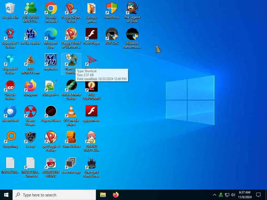This screenshot has height=200, width=267.
Task: Click the taskbar clock showing 6:37 AM
Action: click(x=245, y=195)
